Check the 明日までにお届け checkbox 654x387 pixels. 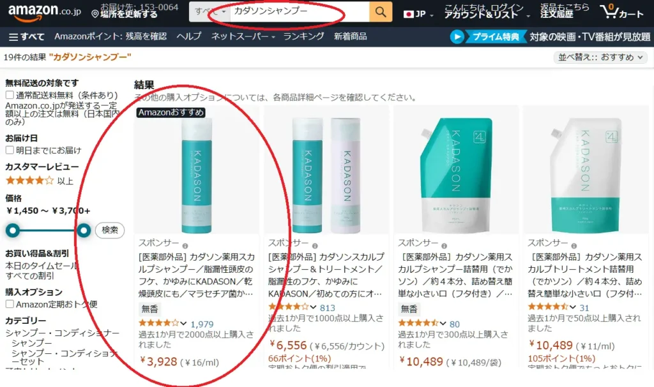(10, 150)
